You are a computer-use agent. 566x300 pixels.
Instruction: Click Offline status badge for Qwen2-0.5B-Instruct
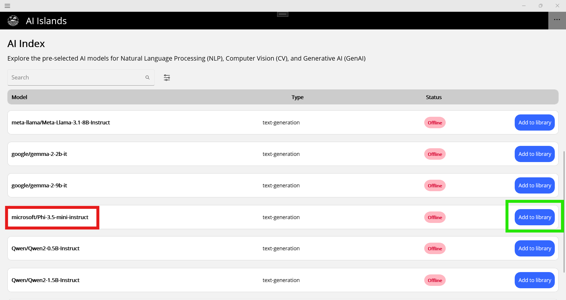435,249
